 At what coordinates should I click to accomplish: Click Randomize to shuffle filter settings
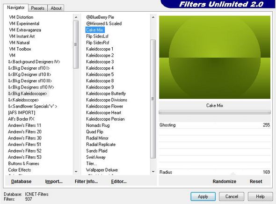click(224, 181)
